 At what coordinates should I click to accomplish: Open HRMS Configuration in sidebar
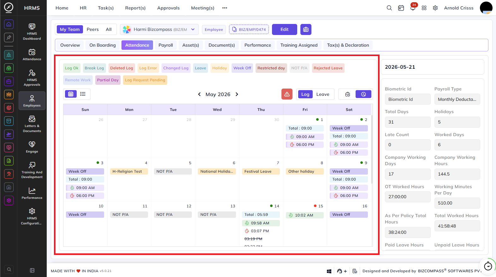32,216
